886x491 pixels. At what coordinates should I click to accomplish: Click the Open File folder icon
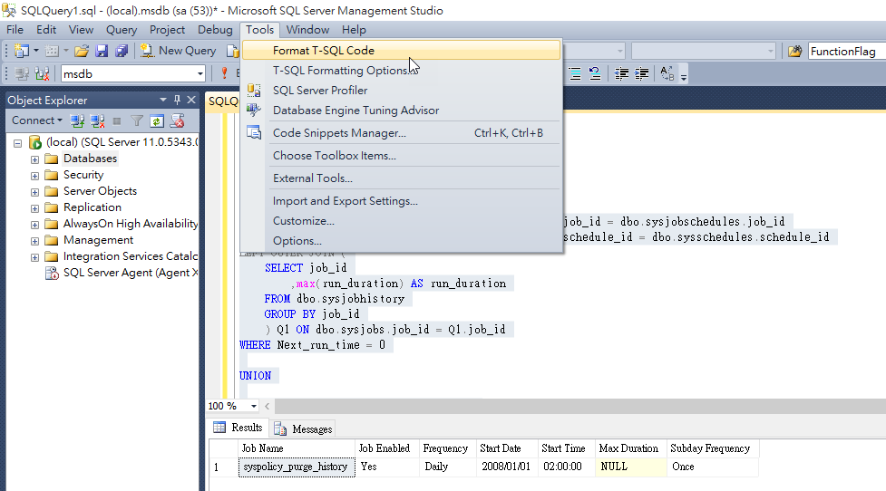(82, 51)
